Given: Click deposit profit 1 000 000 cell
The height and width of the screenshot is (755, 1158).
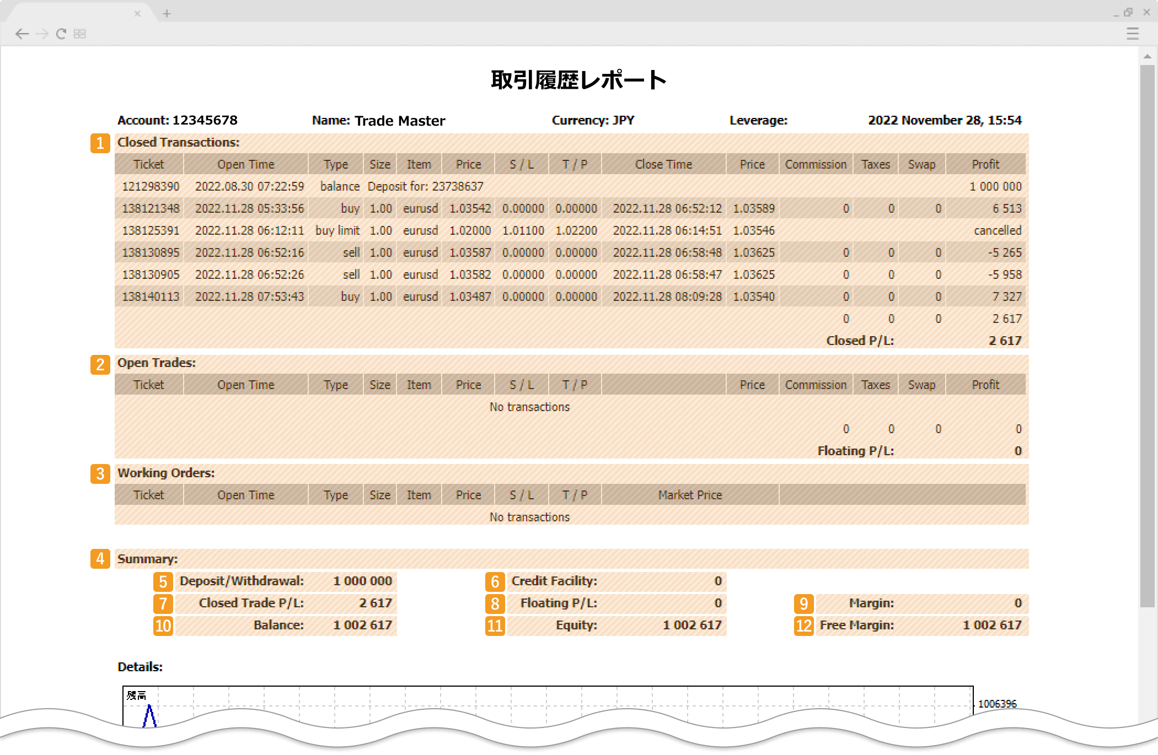Looking at the screenshot, I should click(995, 186).
